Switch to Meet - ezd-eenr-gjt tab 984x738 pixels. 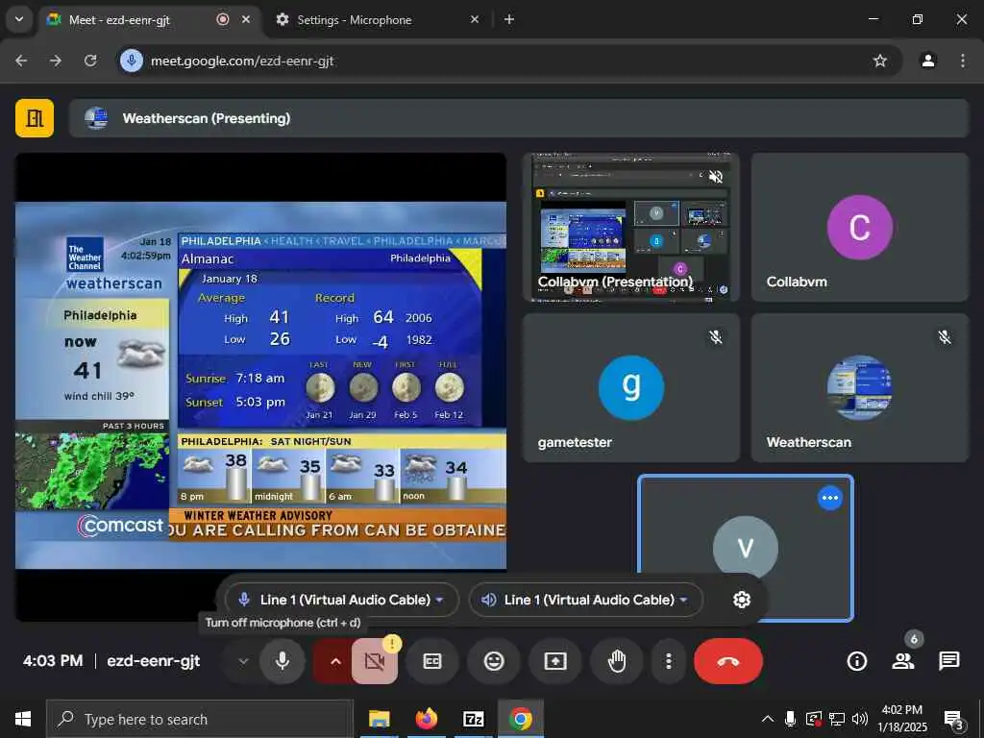[x=151, y=19]
